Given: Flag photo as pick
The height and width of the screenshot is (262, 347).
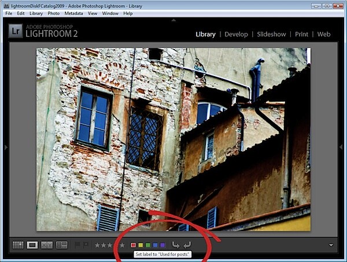Looking at the screenshot, I should [77, 245].
